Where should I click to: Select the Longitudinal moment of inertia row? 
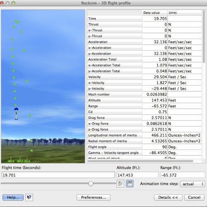tap(144, 135)
